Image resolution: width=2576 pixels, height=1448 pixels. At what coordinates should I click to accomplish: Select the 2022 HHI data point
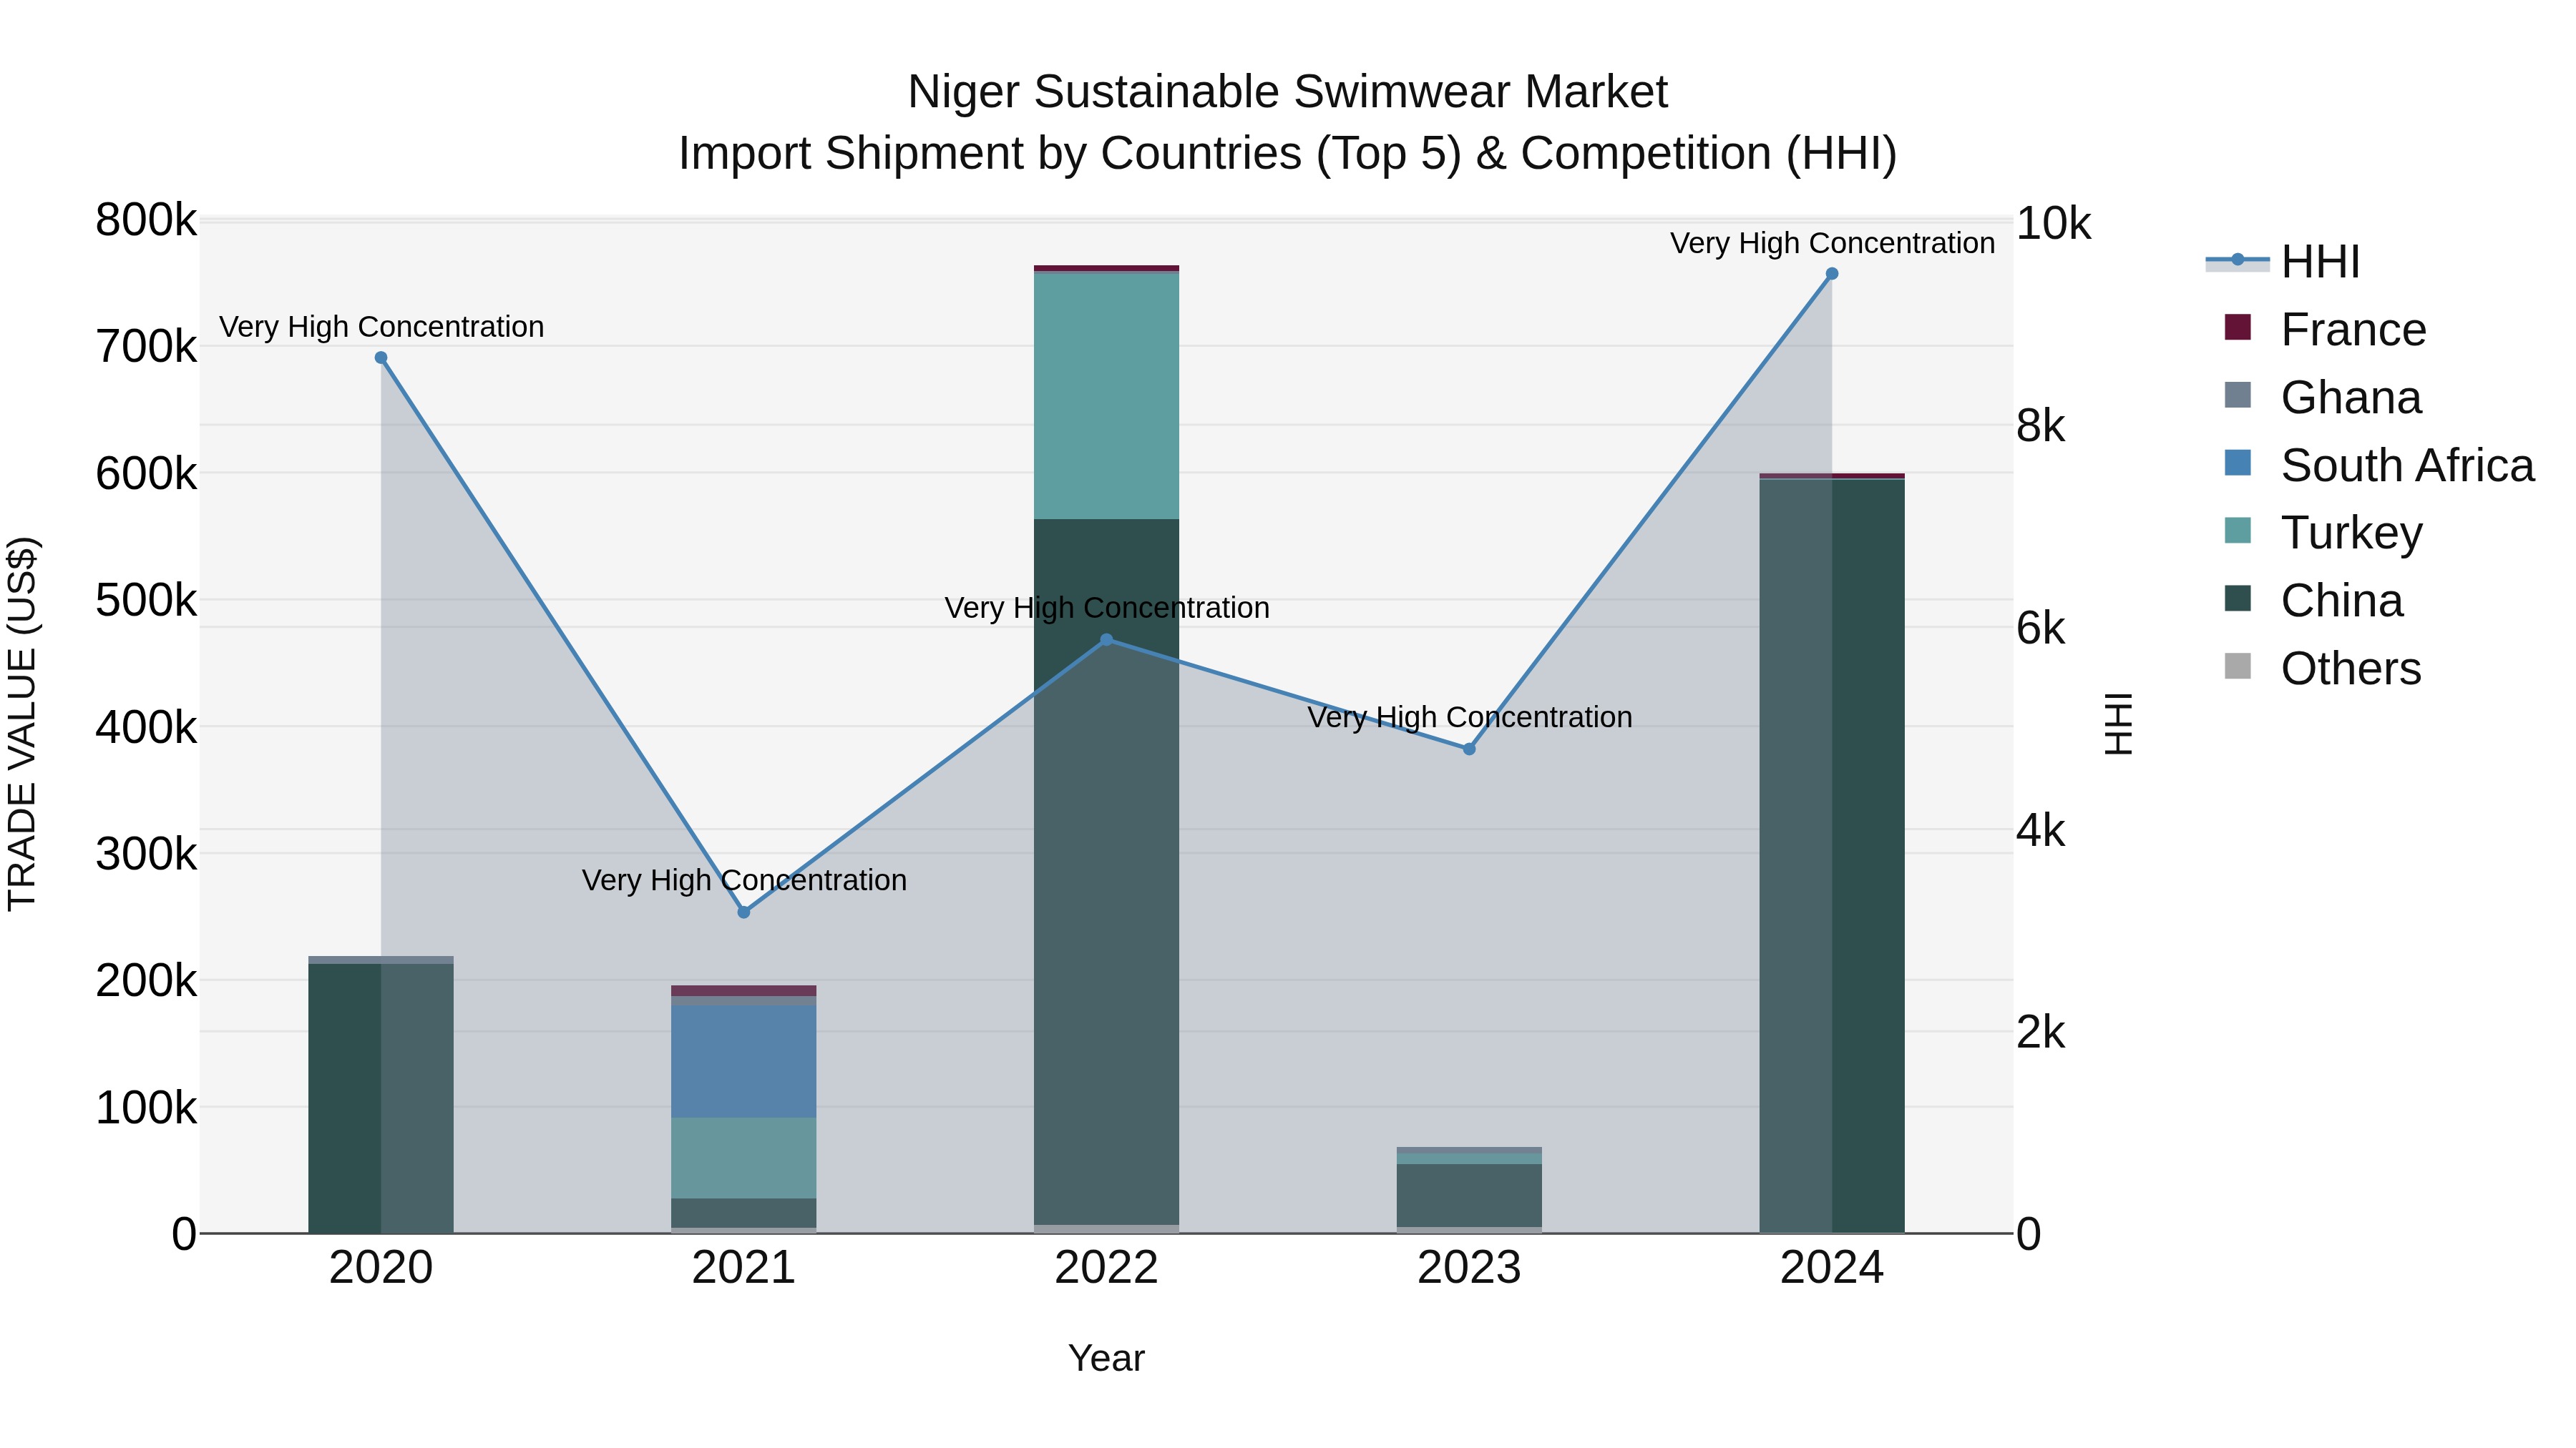[x=1106, y=639]
